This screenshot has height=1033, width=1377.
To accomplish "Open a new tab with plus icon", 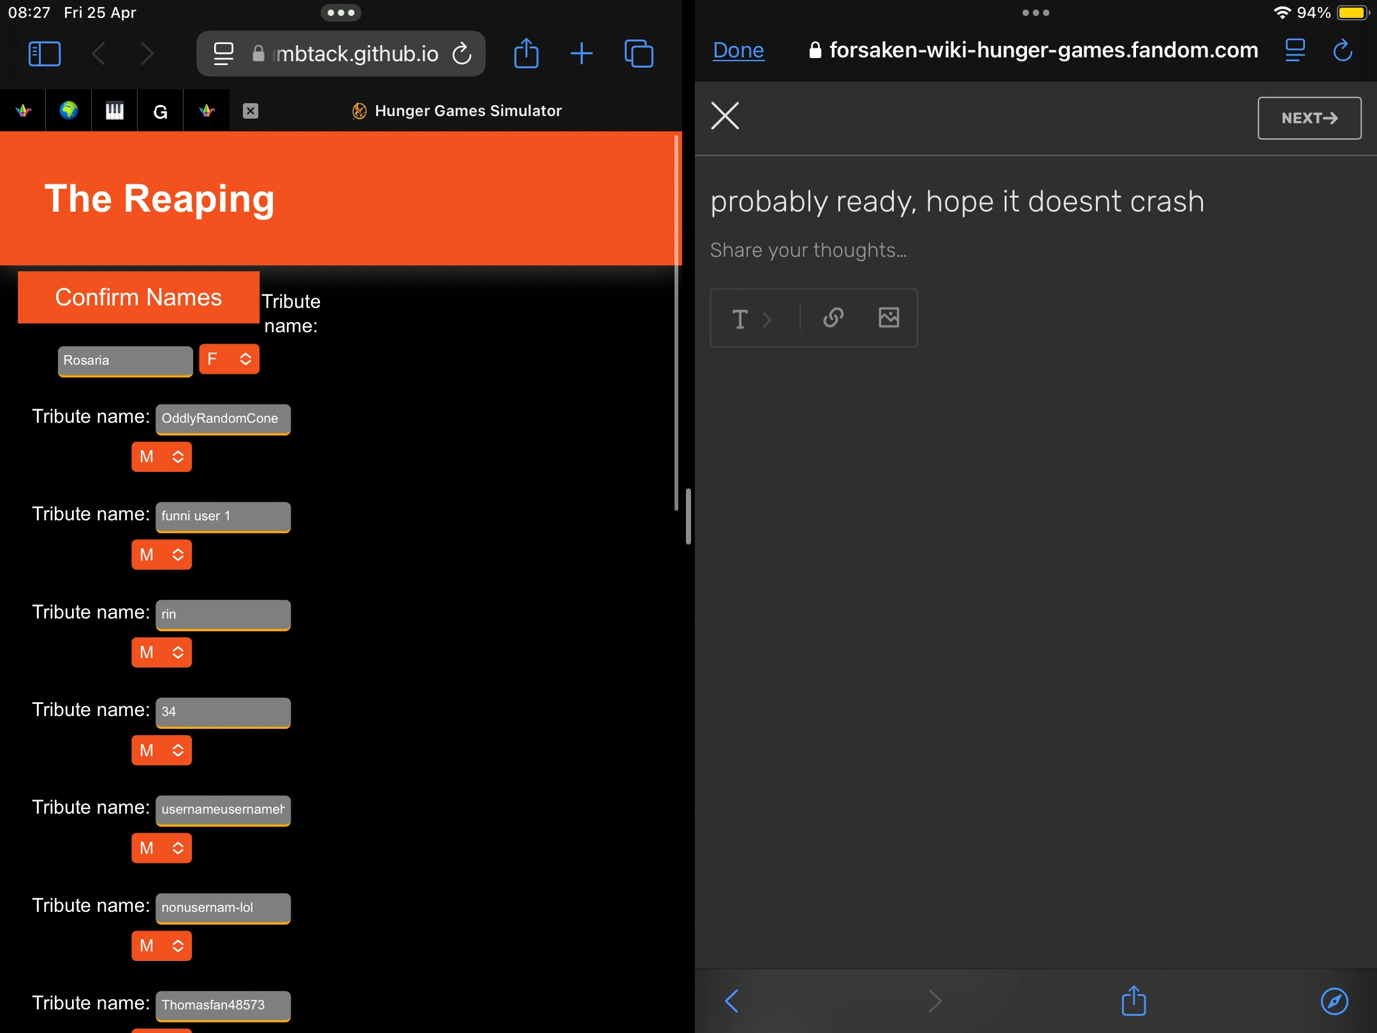I will (x=581, y=54).
